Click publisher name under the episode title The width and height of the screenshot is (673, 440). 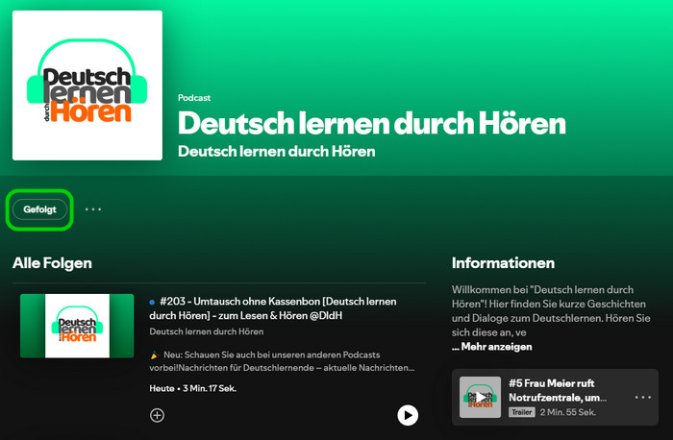pos(207,331)
